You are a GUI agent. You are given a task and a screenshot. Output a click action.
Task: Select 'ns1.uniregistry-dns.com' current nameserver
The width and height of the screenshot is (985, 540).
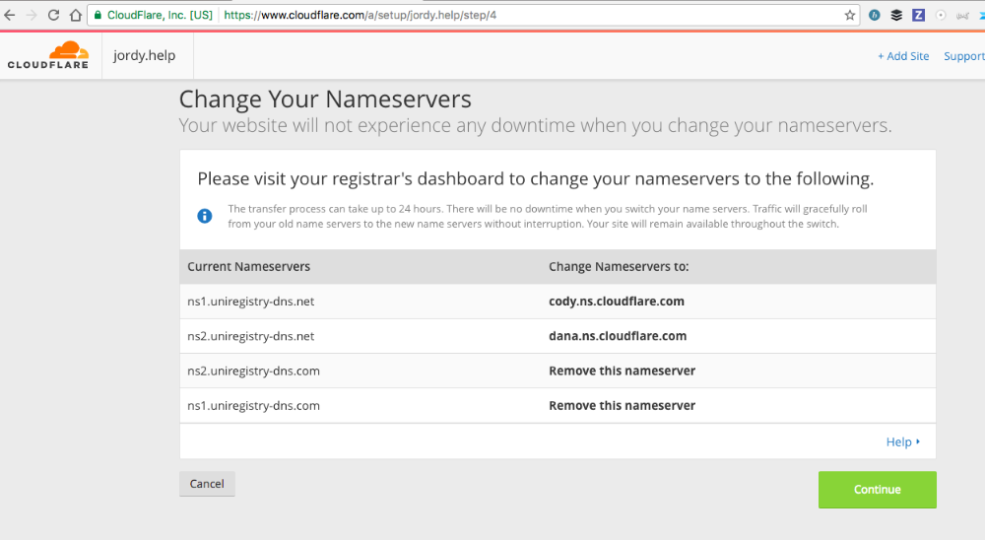(x=253, y=405)
